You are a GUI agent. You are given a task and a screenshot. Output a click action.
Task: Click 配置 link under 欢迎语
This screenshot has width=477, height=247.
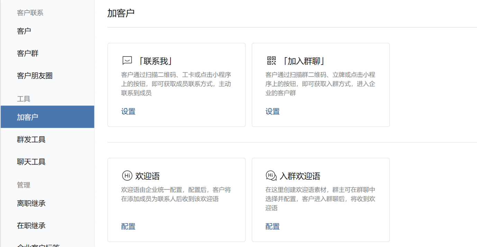128,226
